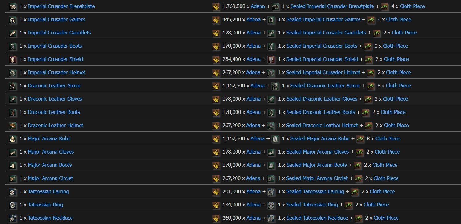Viewport: 461px width, 224px height.
Task: Open the Sealed Tateossian Ring link
Action: point(312,205)
